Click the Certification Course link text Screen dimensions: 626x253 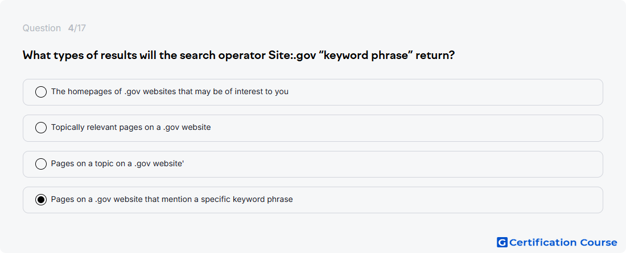pyautogui.click(x=563, y=242)
